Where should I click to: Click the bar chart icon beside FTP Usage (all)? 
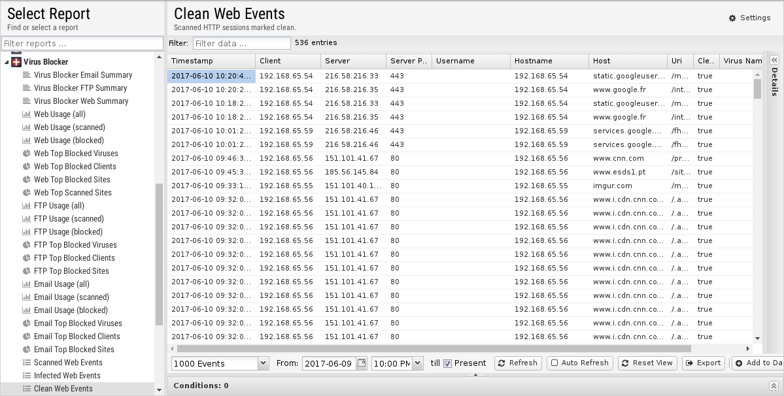click(x=27, y=205)
